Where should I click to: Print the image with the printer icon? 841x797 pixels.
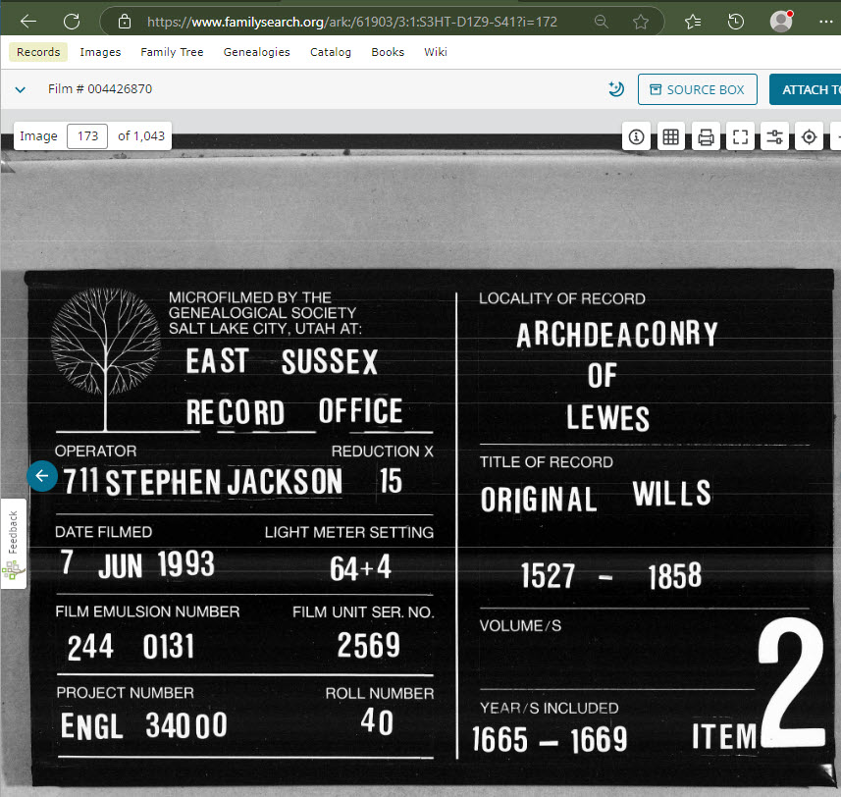(706, 137)
